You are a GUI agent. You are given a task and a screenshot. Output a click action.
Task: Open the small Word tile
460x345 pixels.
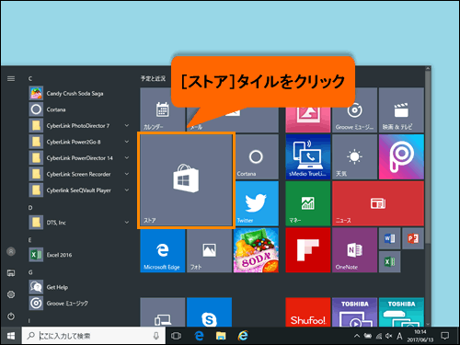coord(389,238)
